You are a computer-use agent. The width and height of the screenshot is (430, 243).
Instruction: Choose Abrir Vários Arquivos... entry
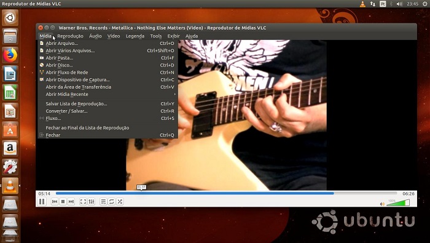coord(107,50)
